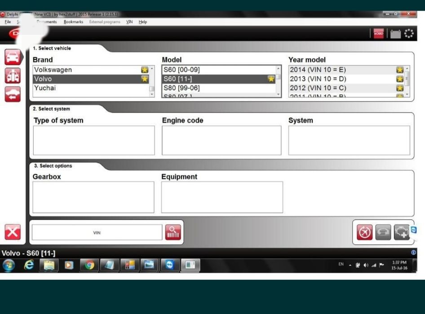Open the External programs menu
This screenshot has width=425, height=314.
click(105, 22)
